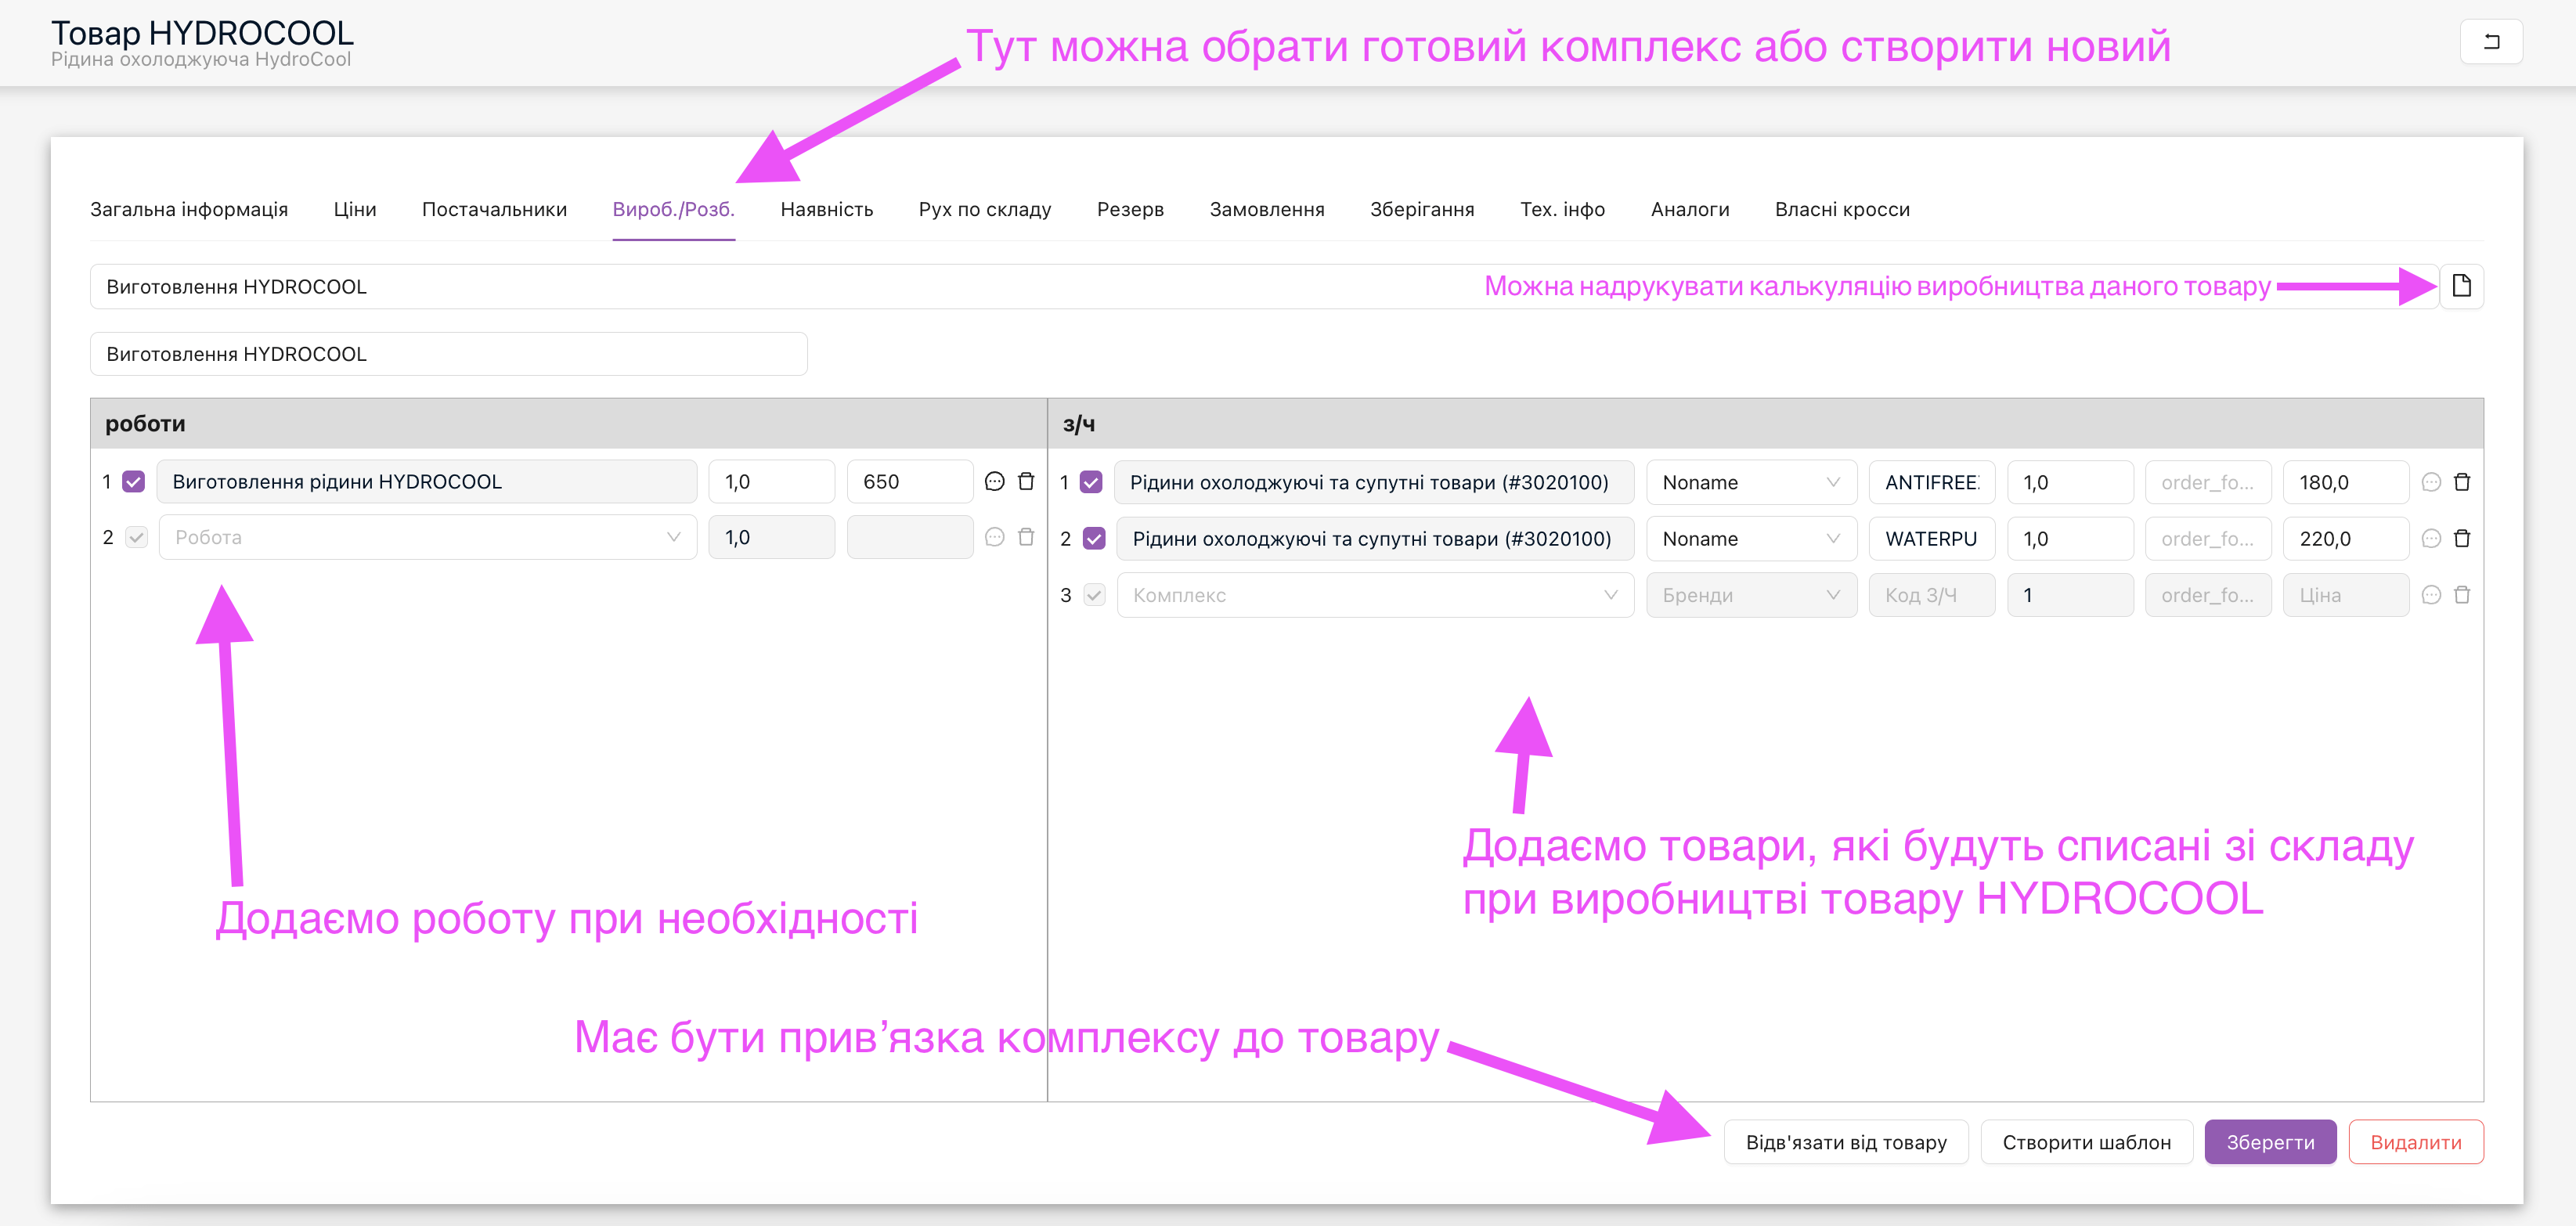Screen dimensions: 2576x1226
Task: Delete the Виготовлення рідини HYDROCOOL work row
Action: coord(1026,482)
